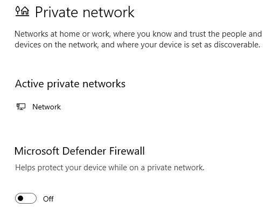273x222 pixels.
Task: Select the active private network named Network
Action: tap(46, 107)
